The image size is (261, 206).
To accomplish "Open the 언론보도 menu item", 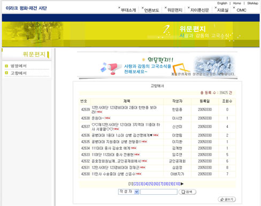I will tap(151, 10).
